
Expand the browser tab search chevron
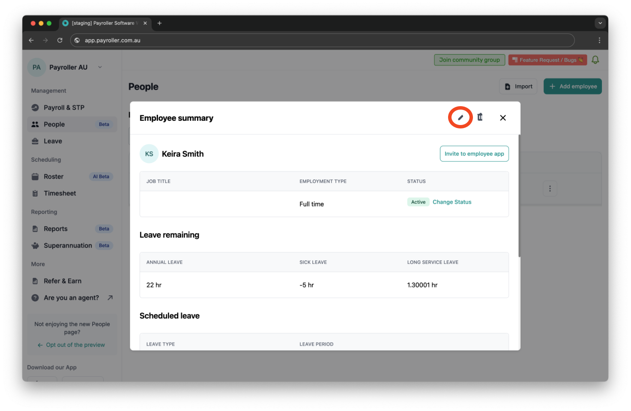point(600,23)
